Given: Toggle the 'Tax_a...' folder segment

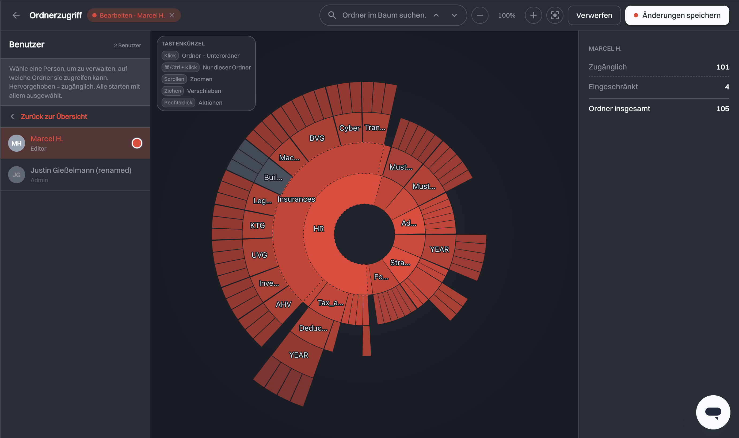Looking at the screenshot, I should pyautogui.click(x=330, y=303).
